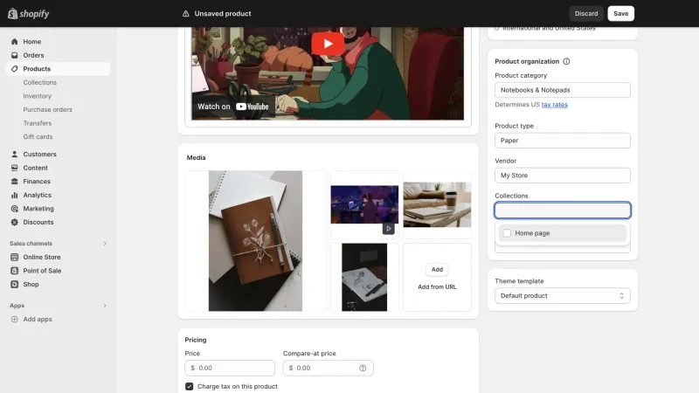Screen dimensions: 699x393
Task: Click the Products tag icon
Action: 14,69
